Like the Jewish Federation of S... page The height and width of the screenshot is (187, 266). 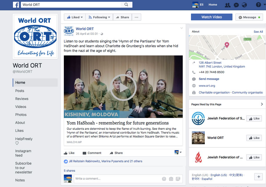tap(254, 119)
